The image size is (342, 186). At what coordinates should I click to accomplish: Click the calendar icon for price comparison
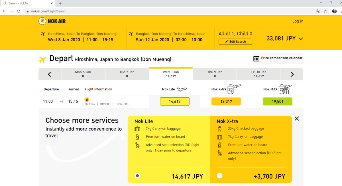(256, 58)
